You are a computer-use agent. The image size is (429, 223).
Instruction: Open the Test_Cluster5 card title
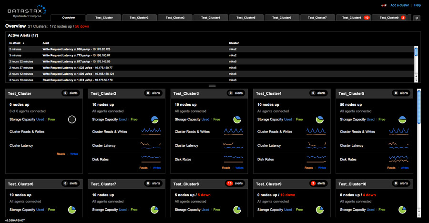tap(351, 93)
